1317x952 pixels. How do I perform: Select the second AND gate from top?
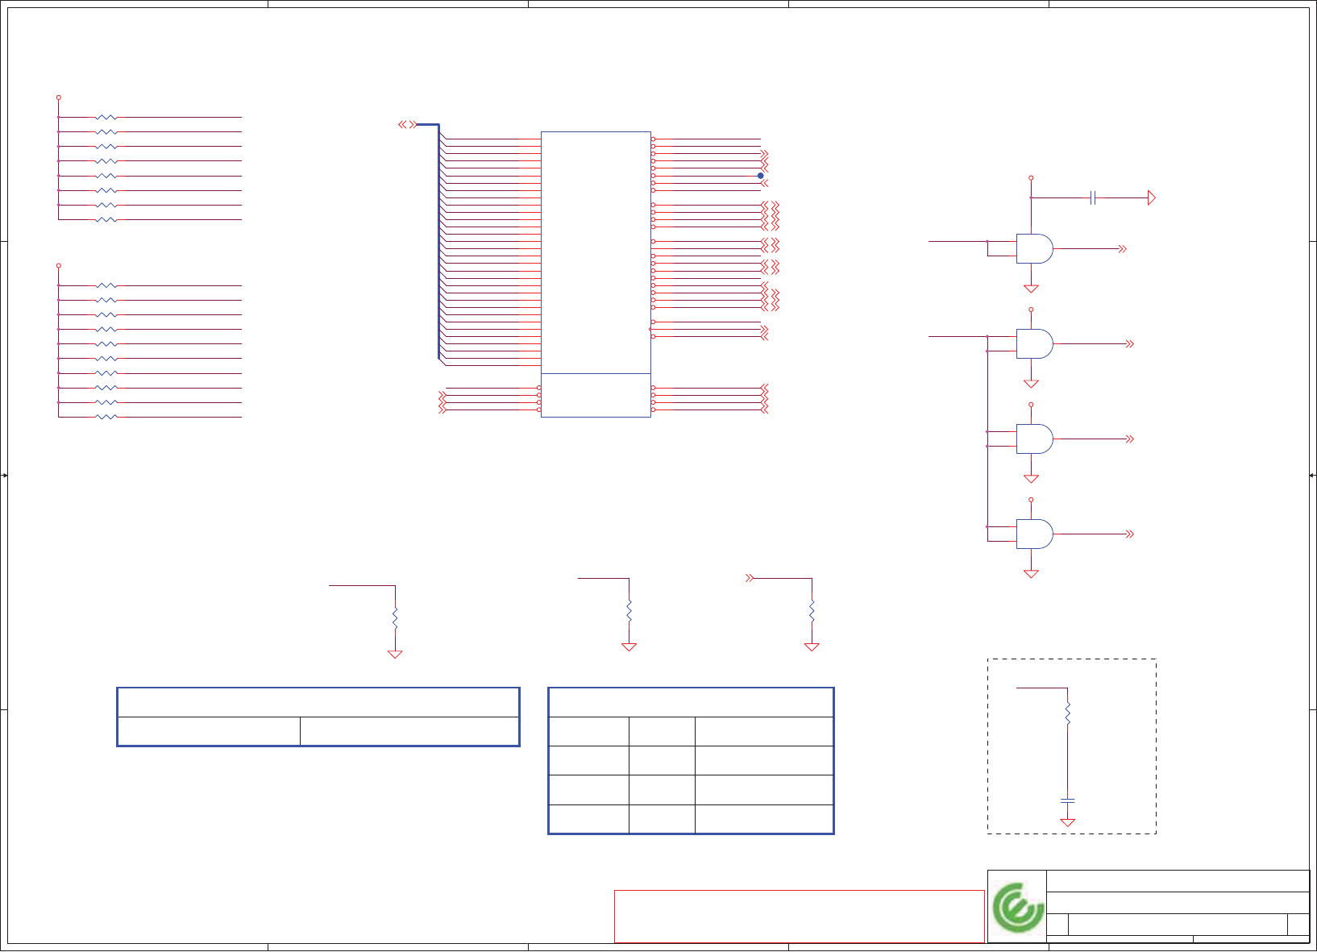pyautogui.click(x=1035, y=344)
